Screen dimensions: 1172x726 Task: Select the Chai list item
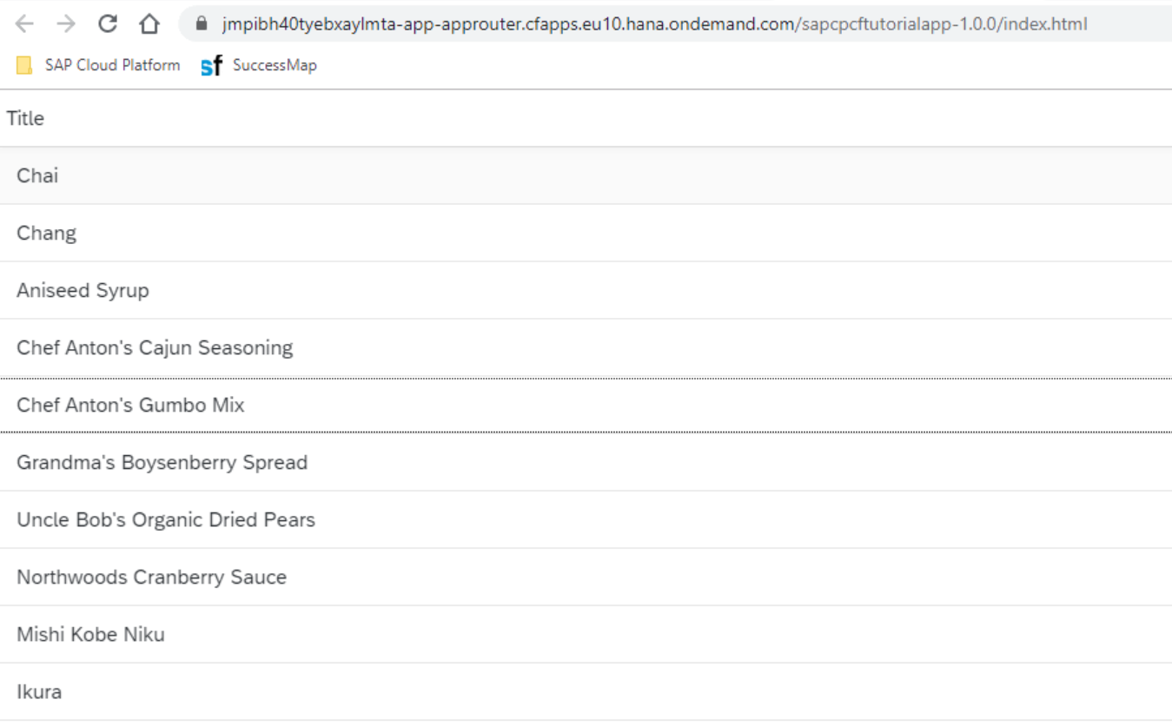(586, 175)
